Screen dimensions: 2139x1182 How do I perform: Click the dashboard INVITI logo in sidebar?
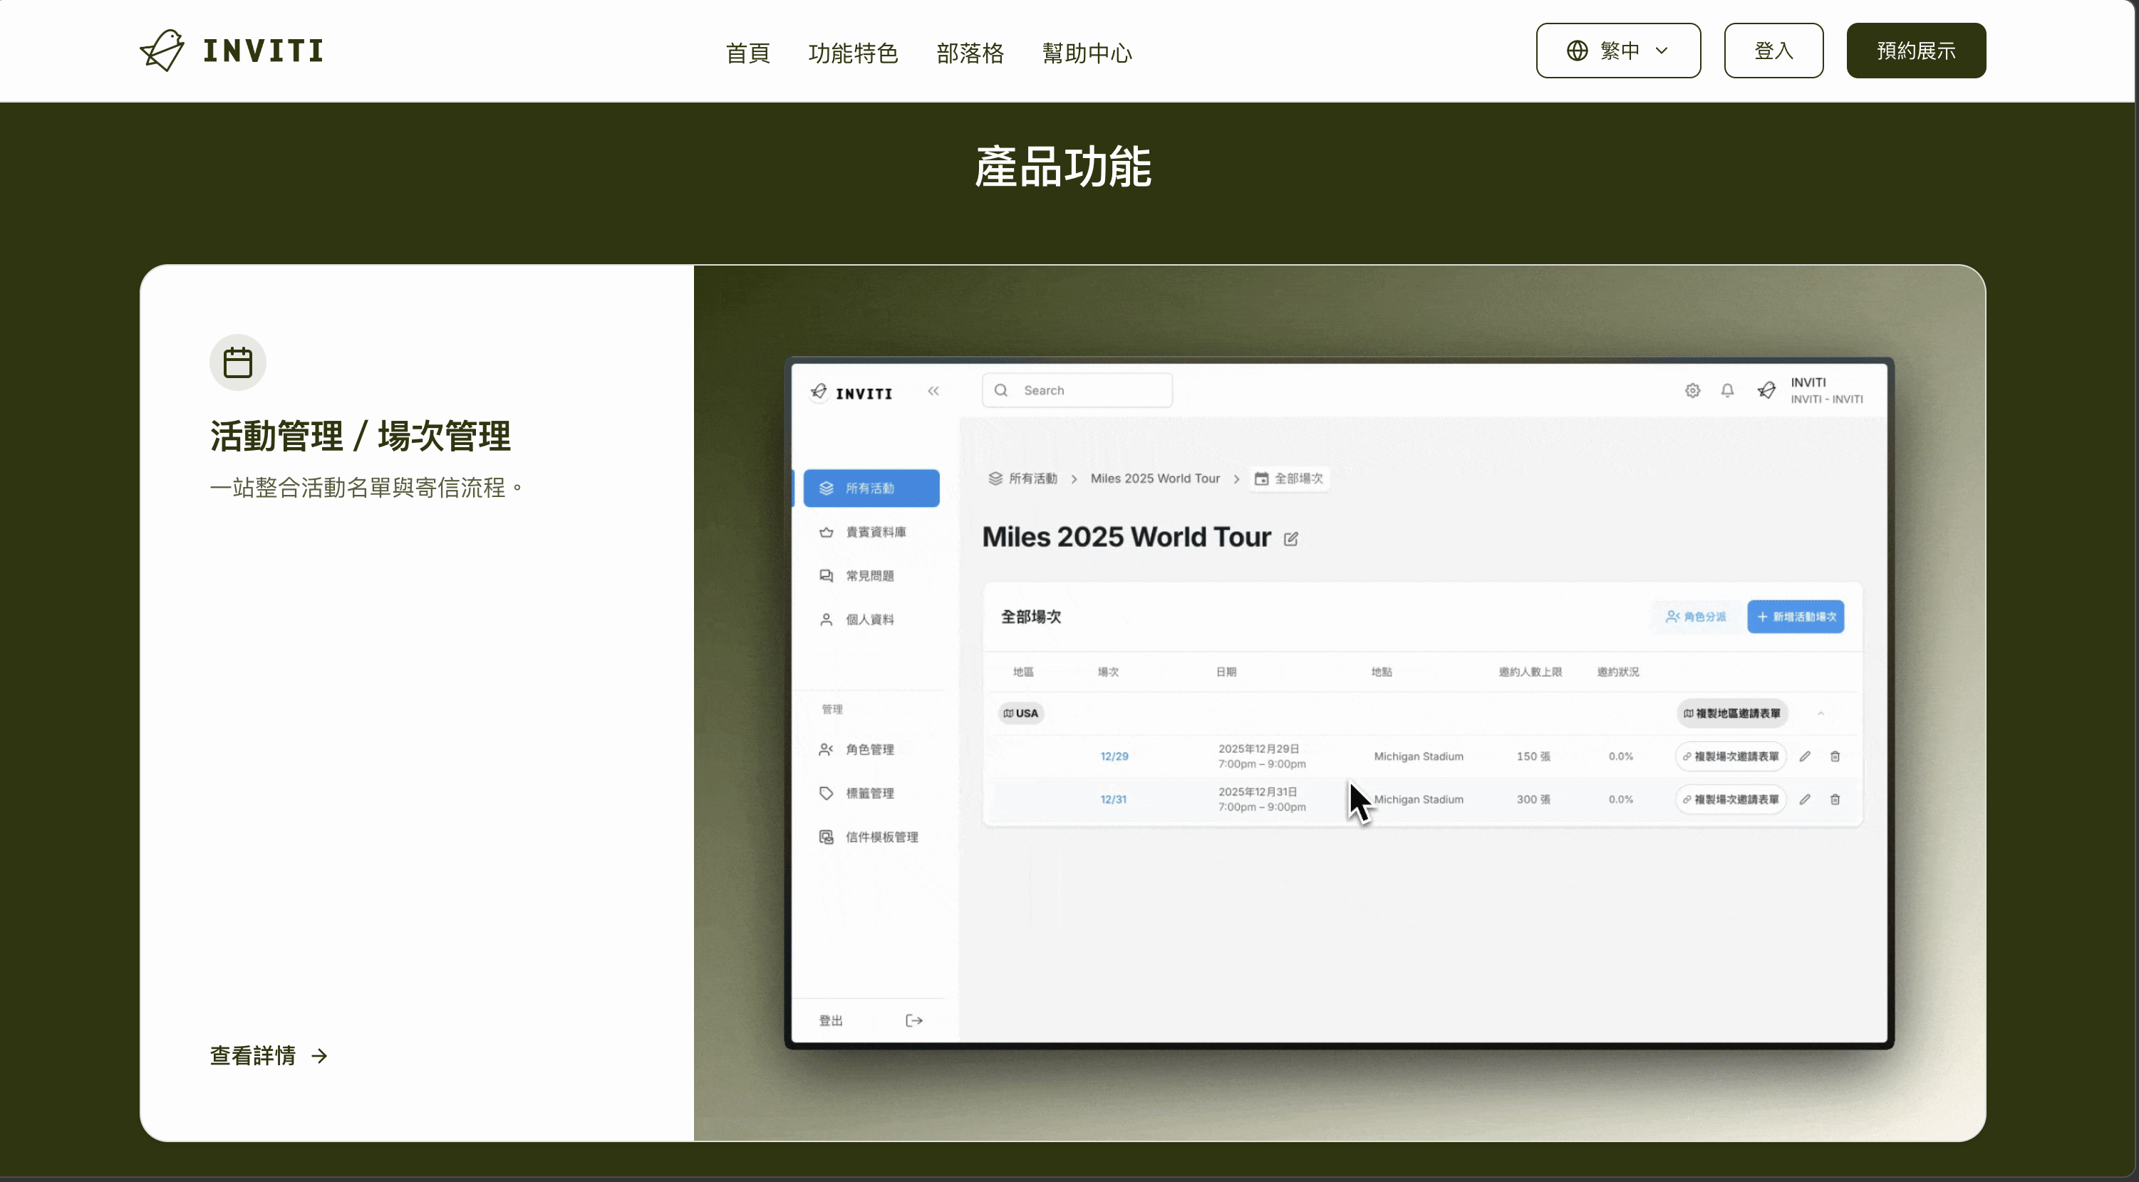click(x=851, y=392)
